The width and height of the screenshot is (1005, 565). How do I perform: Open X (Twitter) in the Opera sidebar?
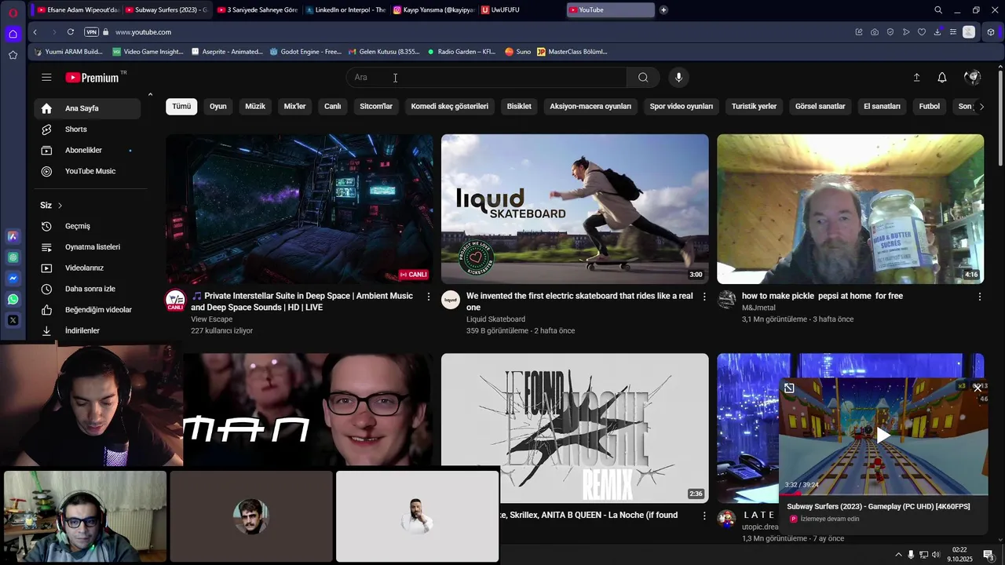pyautogui.click(x=13, y=320)
